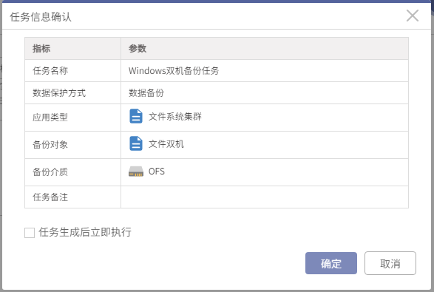Viewport: 434px width, 292px height.
Task: Click the OFS backup medium text
Action: click(157, 172)
